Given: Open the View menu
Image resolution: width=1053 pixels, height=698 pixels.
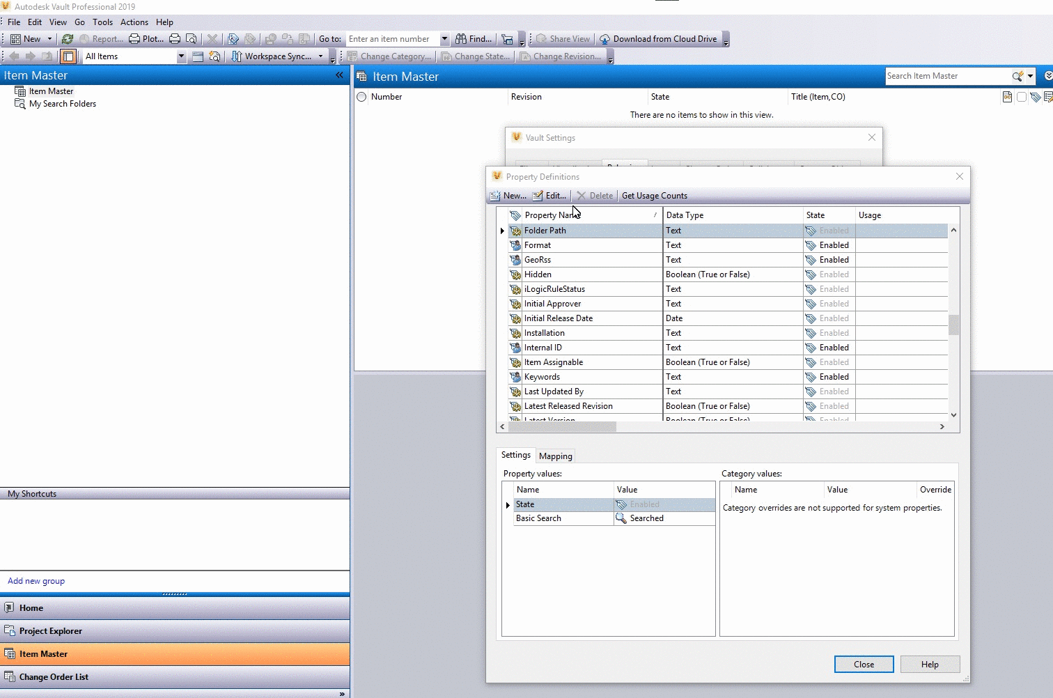Looking at the screenshot, I should point(58,22).
